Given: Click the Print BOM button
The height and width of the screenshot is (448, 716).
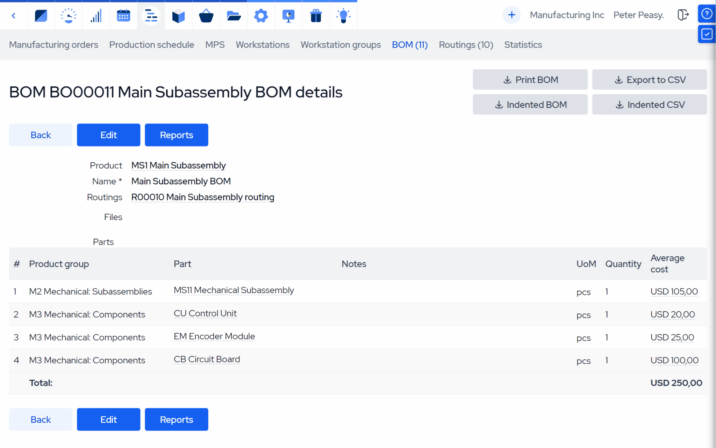Looking at the screenshot, I should coord(530,79).
